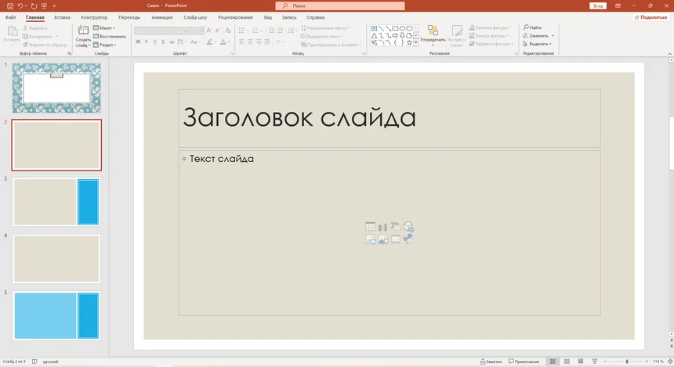The image size is (674, 367).
Task: Click the zoom in plus button
Action: tap(647, 362)
